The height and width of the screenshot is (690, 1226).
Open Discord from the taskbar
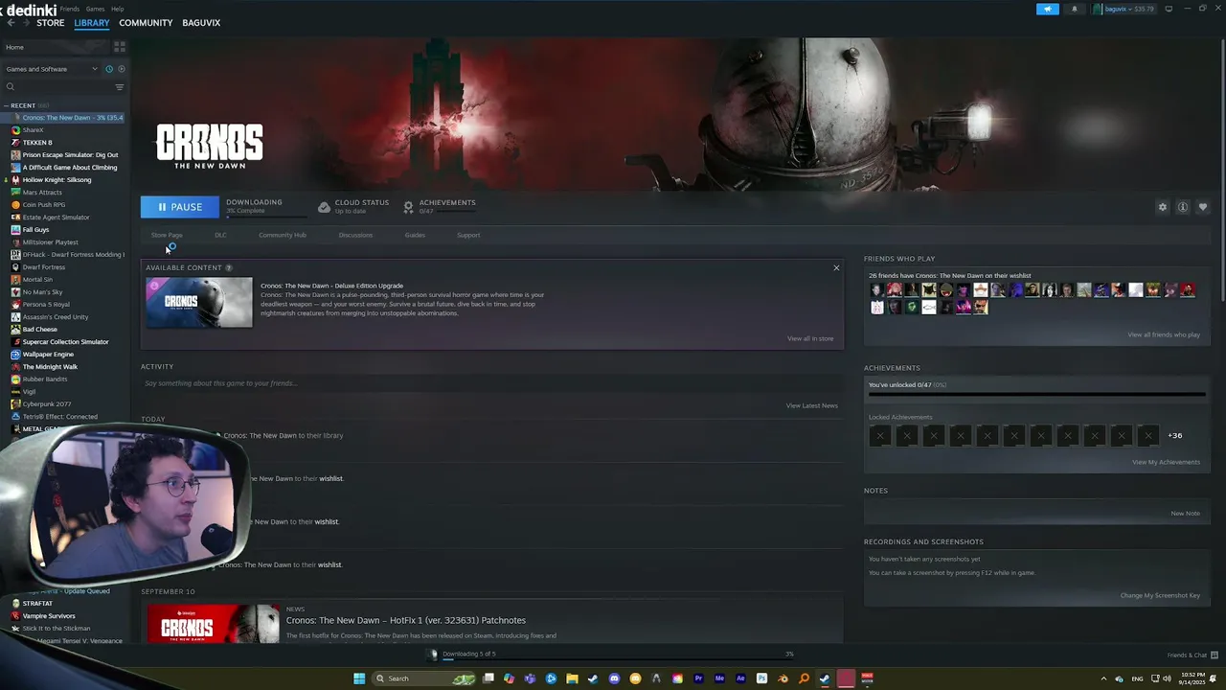pyautogui.click(x=614, y=678)
